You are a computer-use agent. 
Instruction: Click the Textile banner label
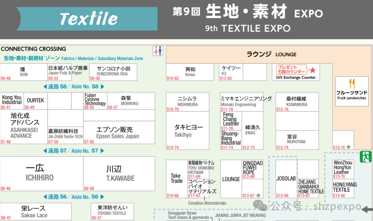(87, 19)
